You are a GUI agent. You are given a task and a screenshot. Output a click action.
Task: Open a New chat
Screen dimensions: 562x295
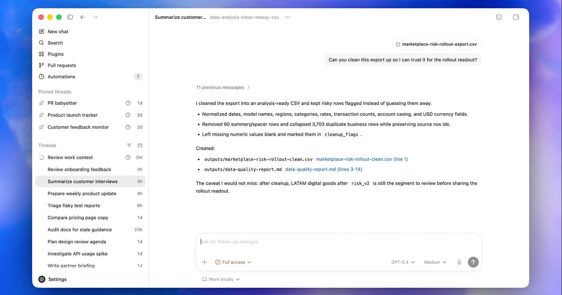(57, 31)
